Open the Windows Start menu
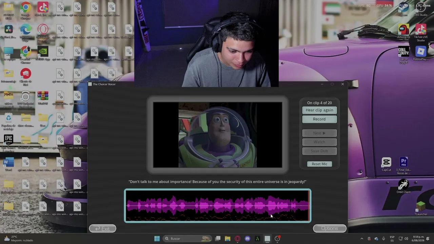Screen dimensions: 434x244 pos(157,239)
